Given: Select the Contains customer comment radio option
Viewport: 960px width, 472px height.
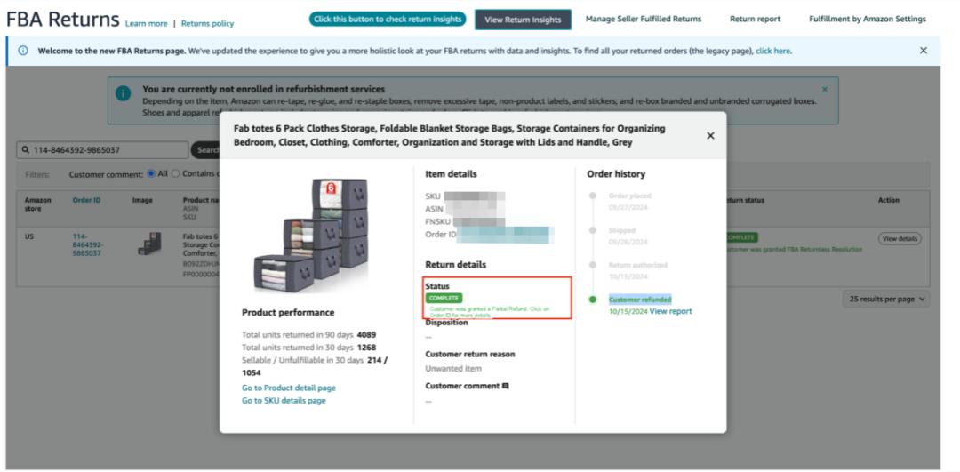Looking at the screenshot, I should point(175,173).
